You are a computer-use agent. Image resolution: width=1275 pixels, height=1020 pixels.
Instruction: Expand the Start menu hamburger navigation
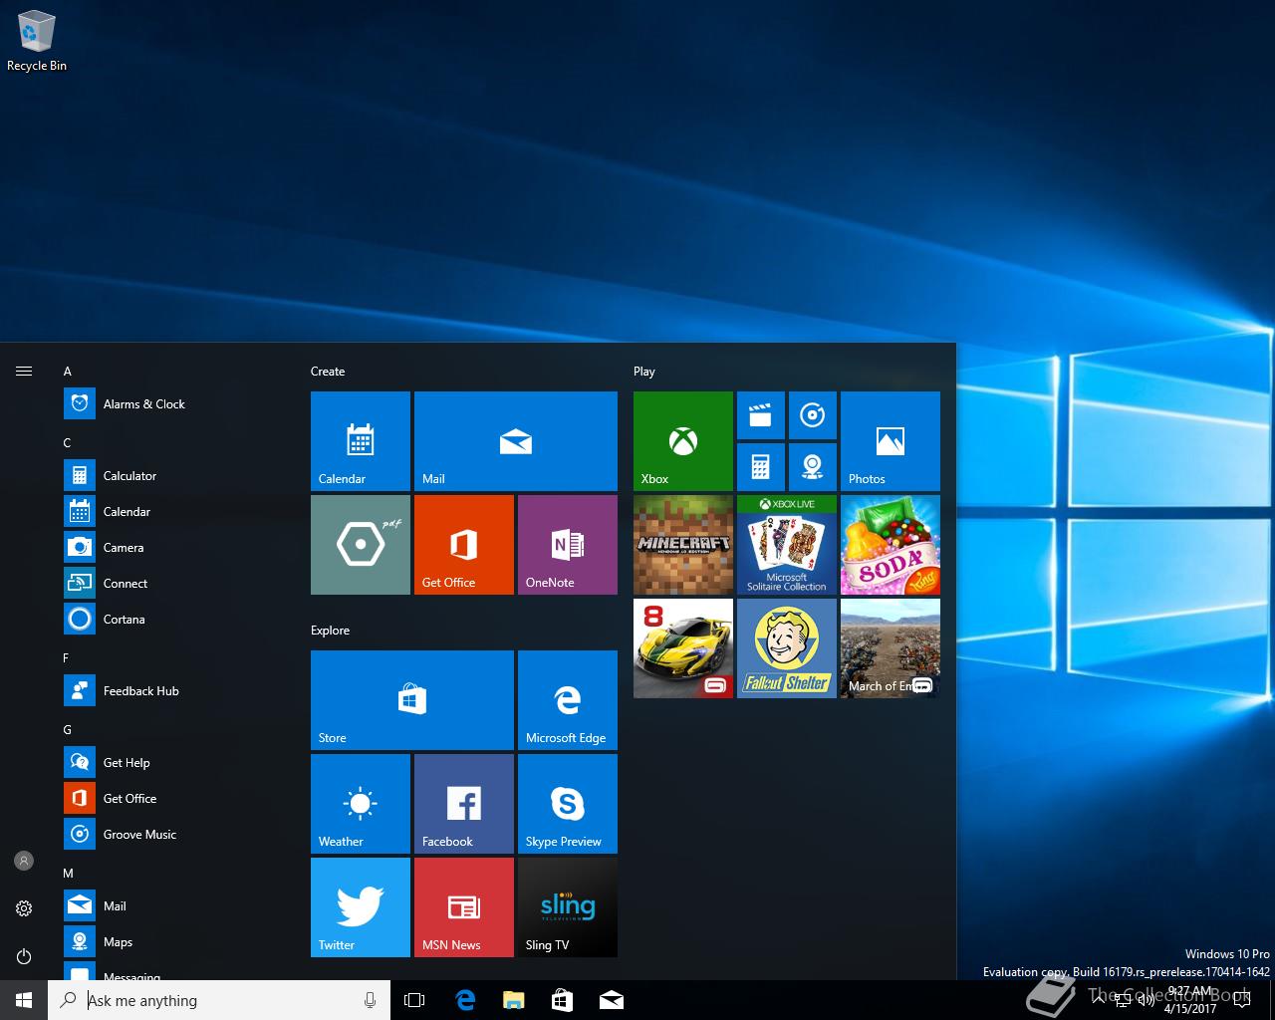(24, 372)
